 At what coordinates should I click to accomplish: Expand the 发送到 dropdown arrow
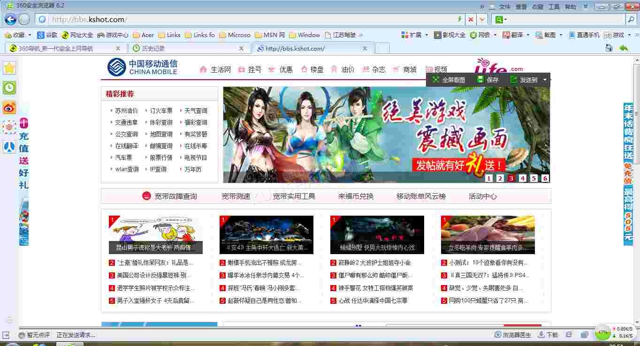[x=545, y=80]
